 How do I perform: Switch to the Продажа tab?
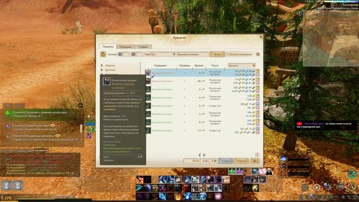(126, 47)
